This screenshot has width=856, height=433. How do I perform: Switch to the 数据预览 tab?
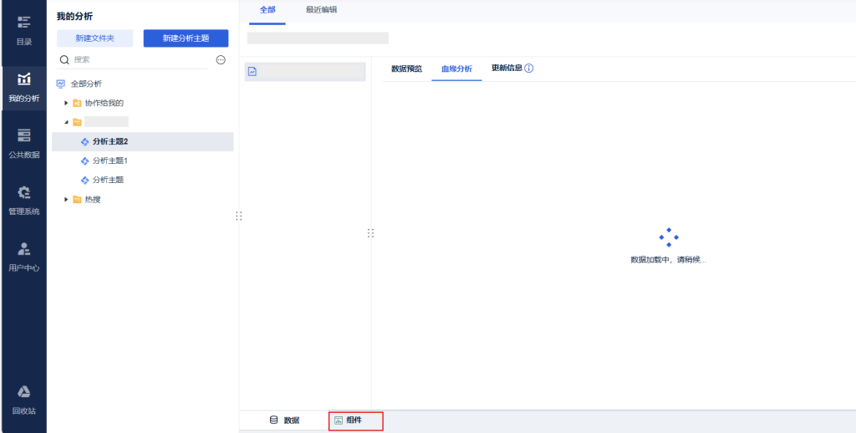[406, 69]
